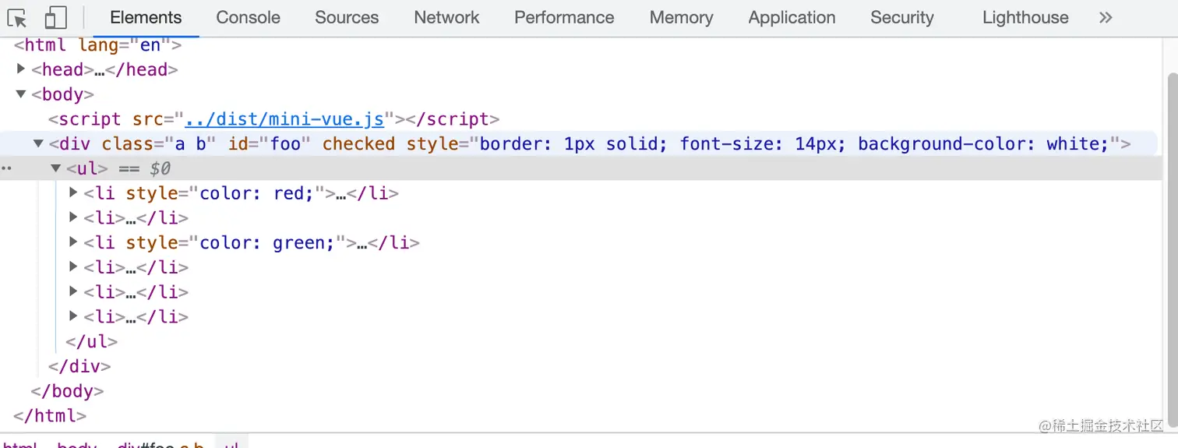Go to the Lighthouse tab

(x=1025, y=18)
